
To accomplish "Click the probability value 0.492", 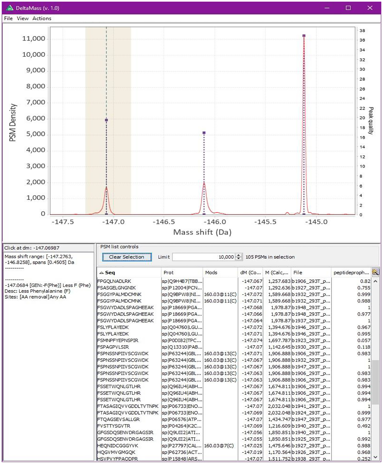I will click(x=364, y=426).
